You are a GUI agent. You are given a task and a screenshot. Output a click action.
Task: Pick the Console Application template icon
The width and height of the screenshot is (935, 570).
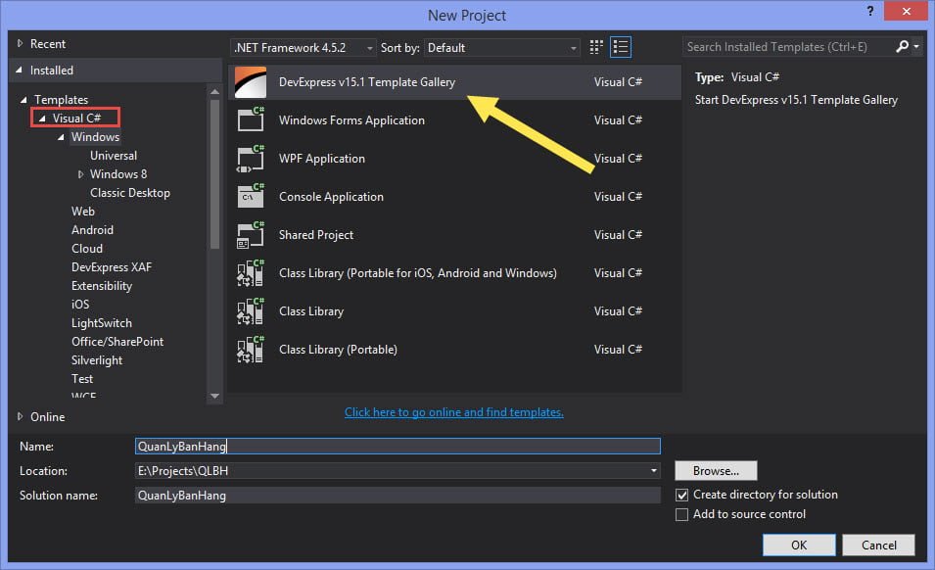252,197
